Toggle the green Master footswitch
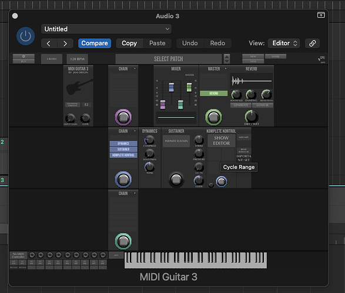 pos(213,117)
